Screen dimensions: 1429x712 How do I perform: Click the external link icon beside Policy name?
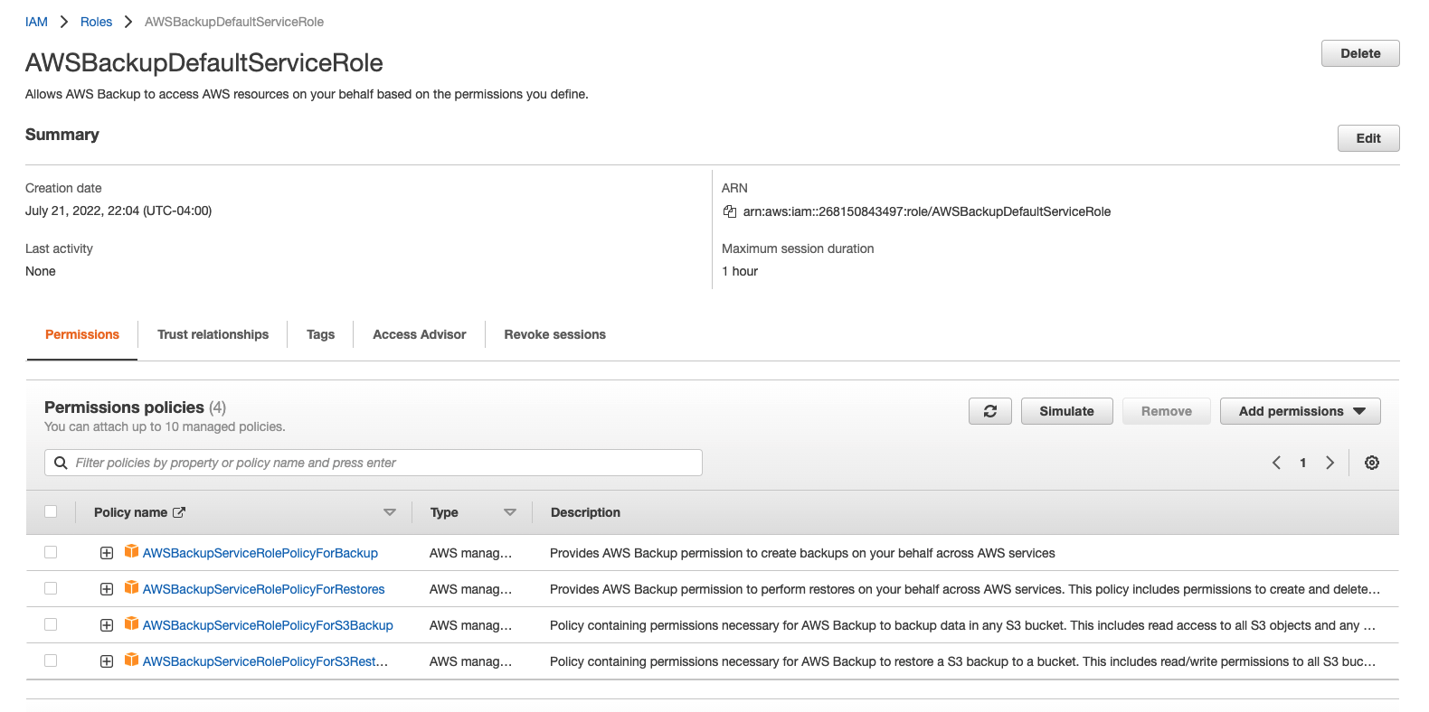click(x=179, y=512)
